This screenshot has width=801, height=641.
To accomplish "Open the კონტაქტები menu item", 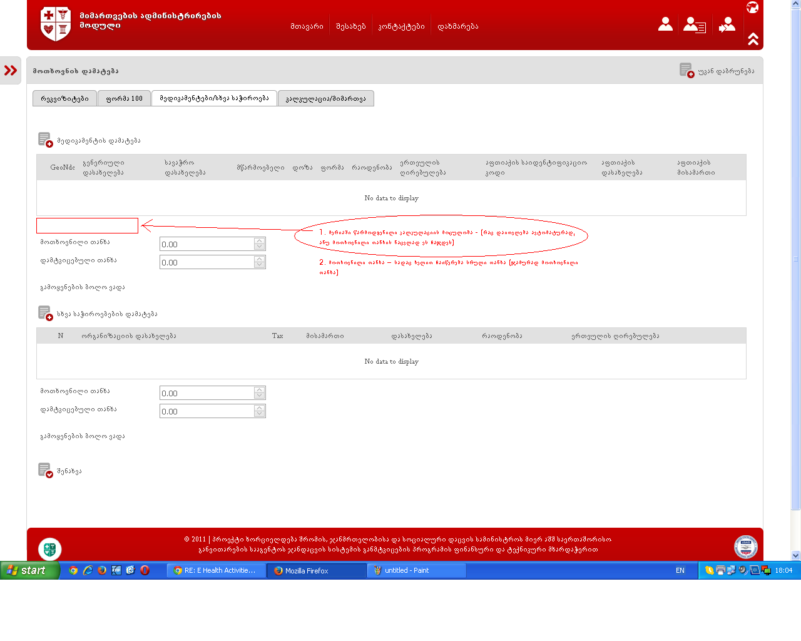I will point(401,26).
